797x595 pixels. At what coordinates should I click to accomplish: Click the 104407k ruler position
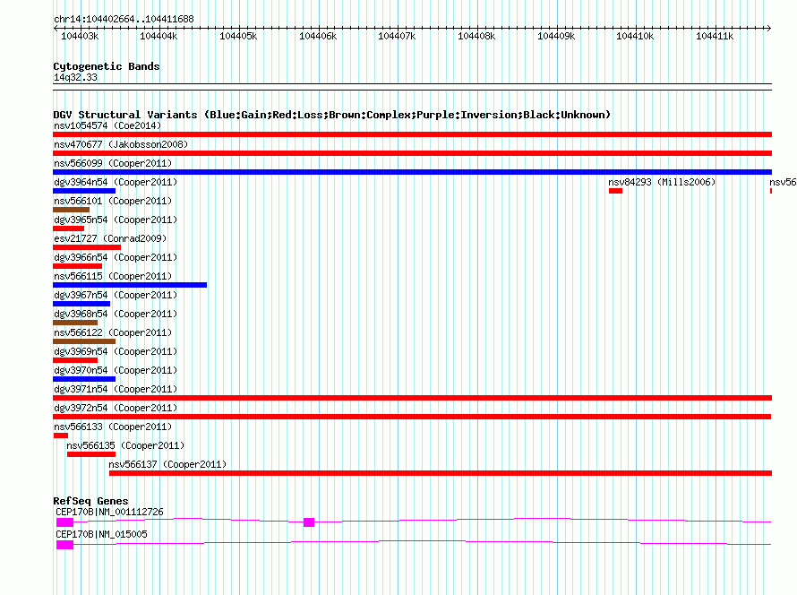(x=397, y=36)
